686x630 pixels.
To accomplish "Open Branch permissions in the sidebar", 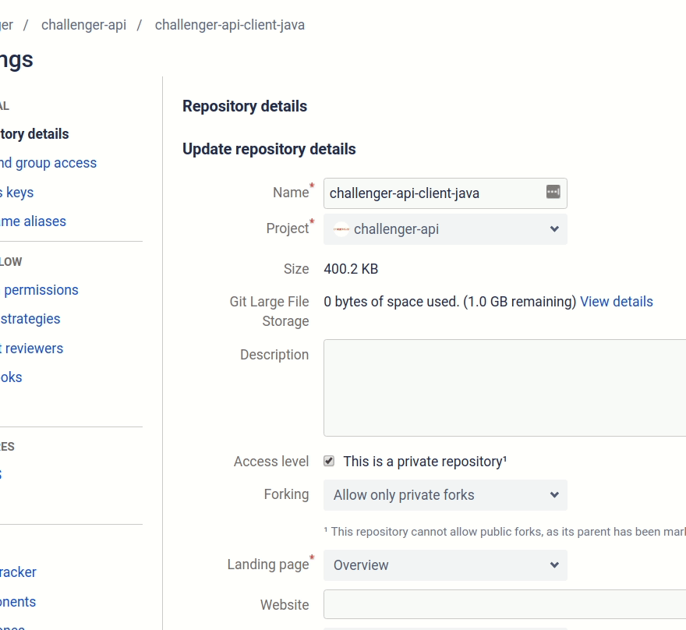I will pyautogui.click(x=40, y=290).
